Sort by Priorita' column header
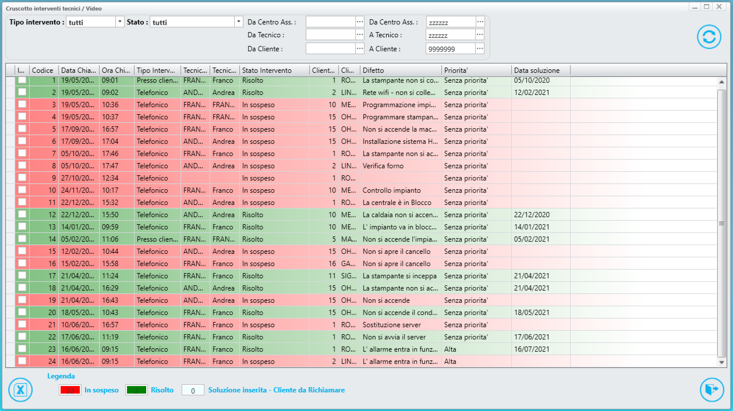This screenshot has height=411, width=733. pyautogui.click(x=476, y=70)
